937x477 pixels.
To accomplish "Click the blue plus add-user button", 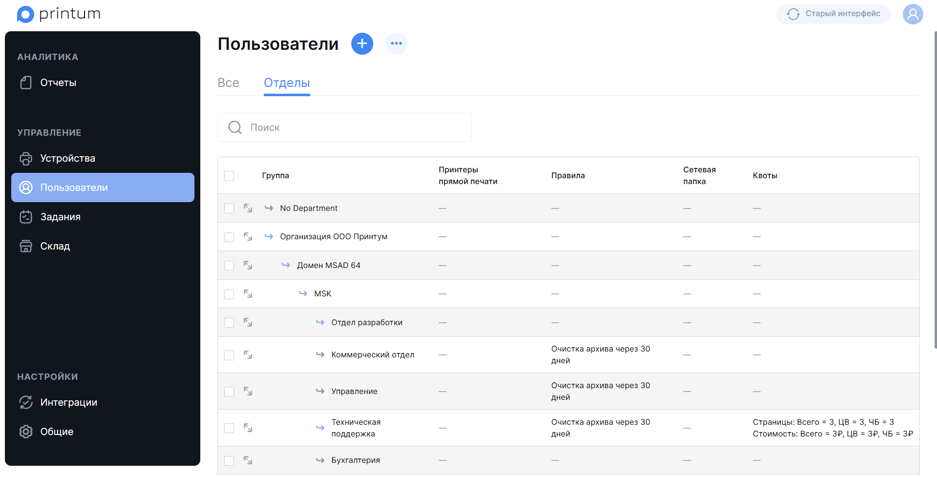I will click(362, 44).
